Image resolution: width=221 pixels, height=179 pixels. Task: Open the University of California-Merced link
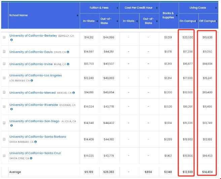[32, 93]
